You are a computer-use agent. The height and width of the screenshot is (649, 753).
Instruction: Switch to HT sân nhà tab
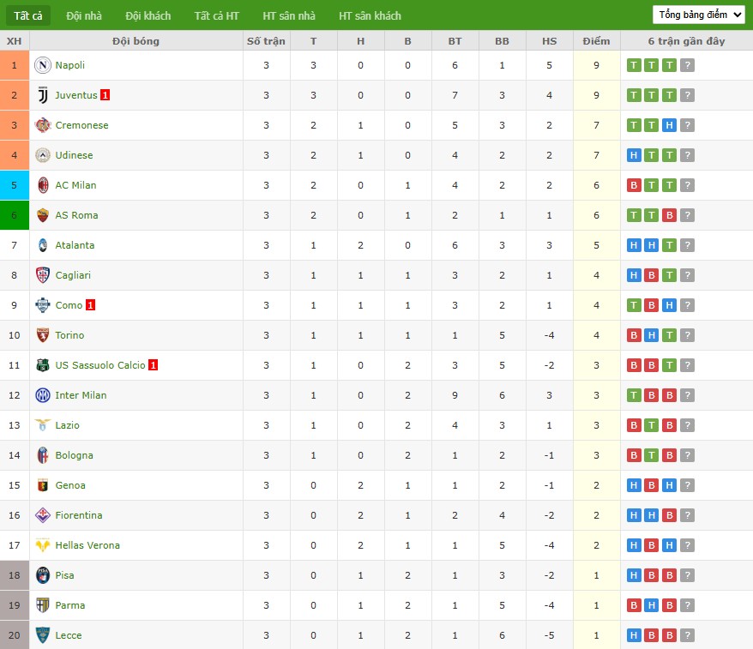click(289, 15)
